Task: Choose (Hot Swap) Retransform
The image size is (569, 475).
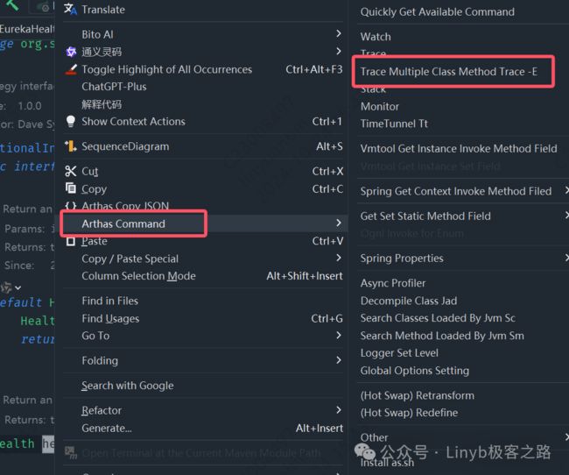Action: [418, 395]
